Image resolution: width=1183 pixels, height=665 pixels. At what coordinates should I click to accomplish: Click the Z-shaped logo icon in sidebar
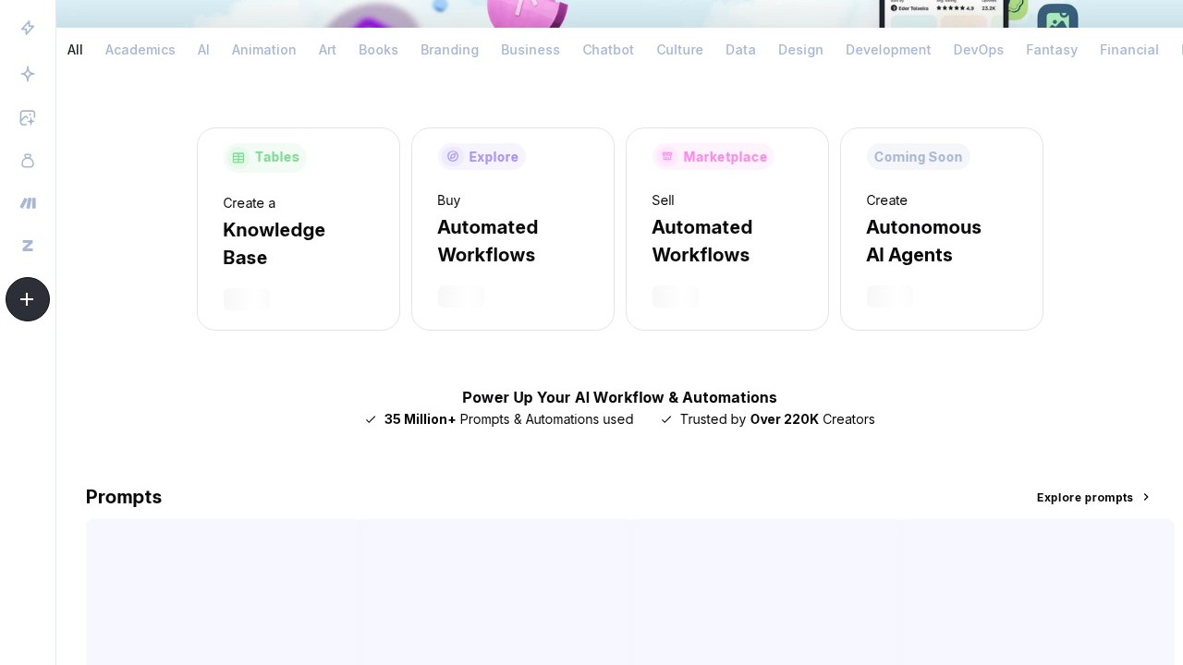point(28,246)
